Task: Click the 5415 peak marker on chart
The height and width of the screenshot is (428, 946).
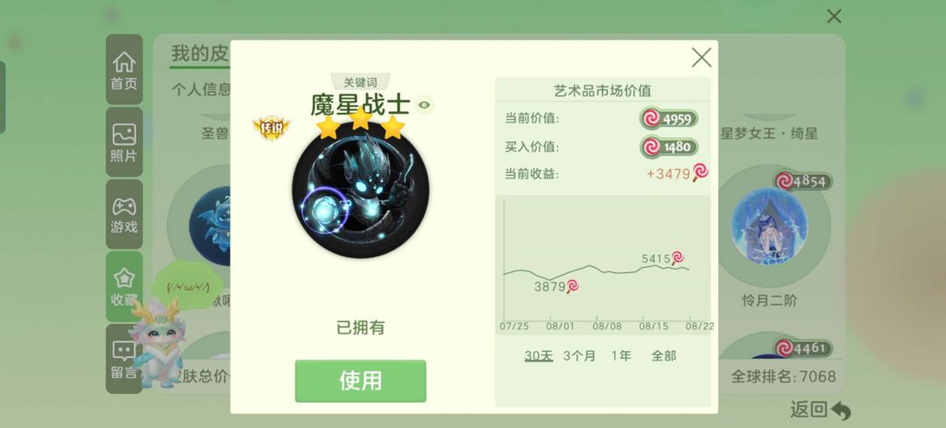Action: click(662, 258)
